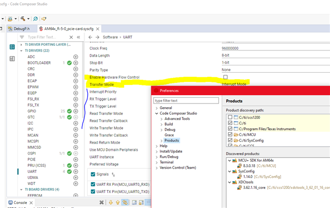
Task: Select Products preferences item
Action: (x=172, y=141)
